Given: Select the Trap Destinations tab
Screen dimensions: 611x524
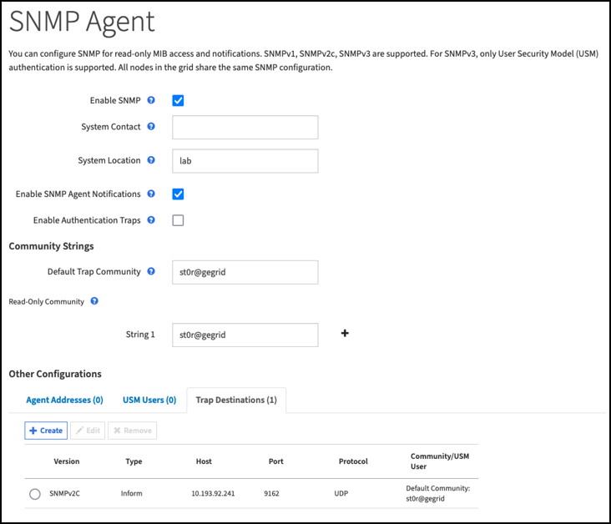Looking at the screenshot, I should click(x=236, y=401).
